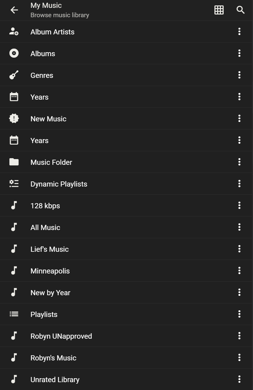Browse the 128 kbps list
The image size is (253, 390).
[x=45, y=206]
